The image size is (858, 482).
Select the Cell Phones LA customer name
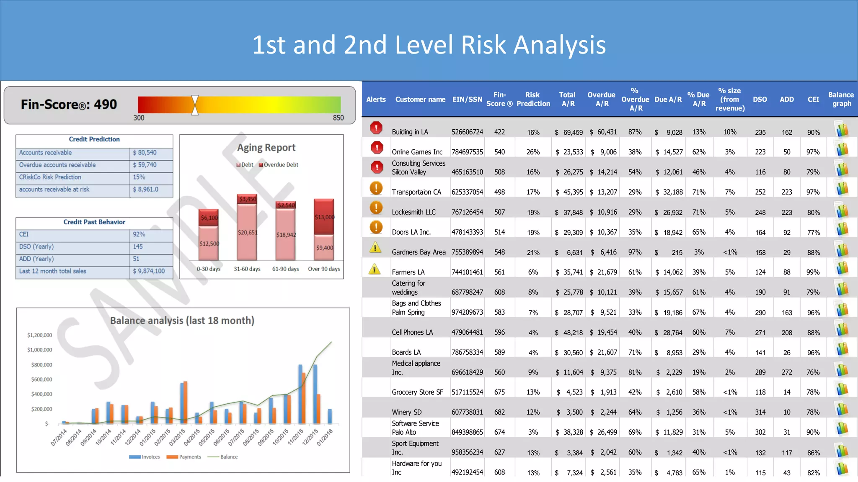412,332
